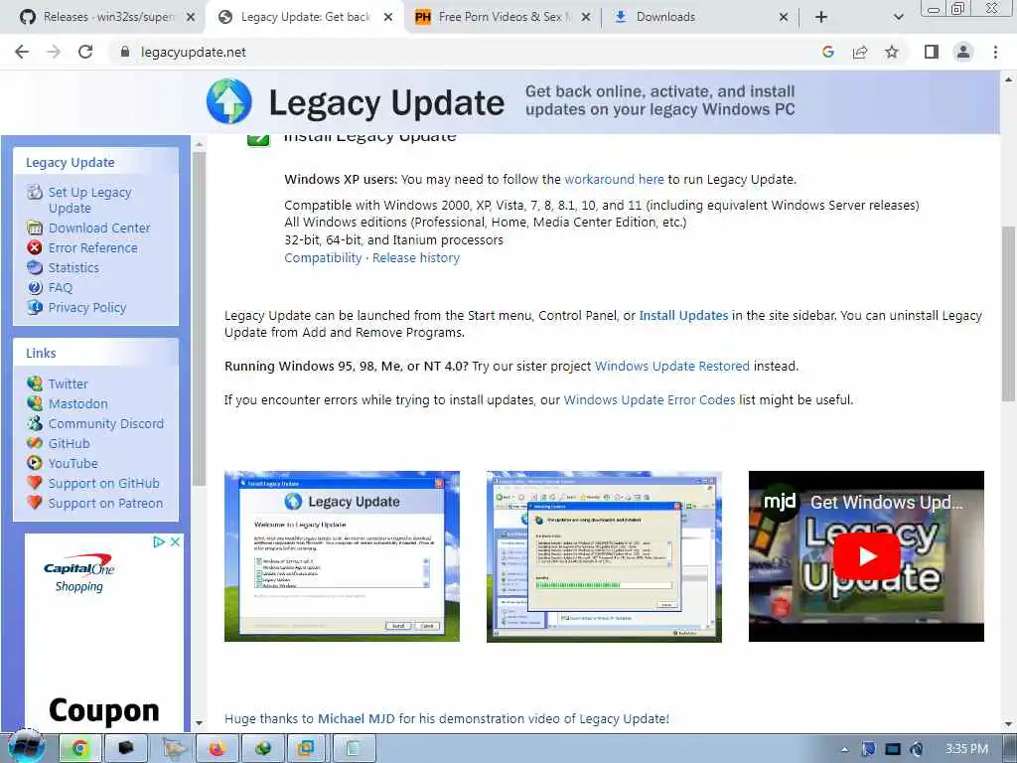Click the Twitter globe icon in Links
The height and width of the screenshot is (763, 1017).
pos(35,383)
